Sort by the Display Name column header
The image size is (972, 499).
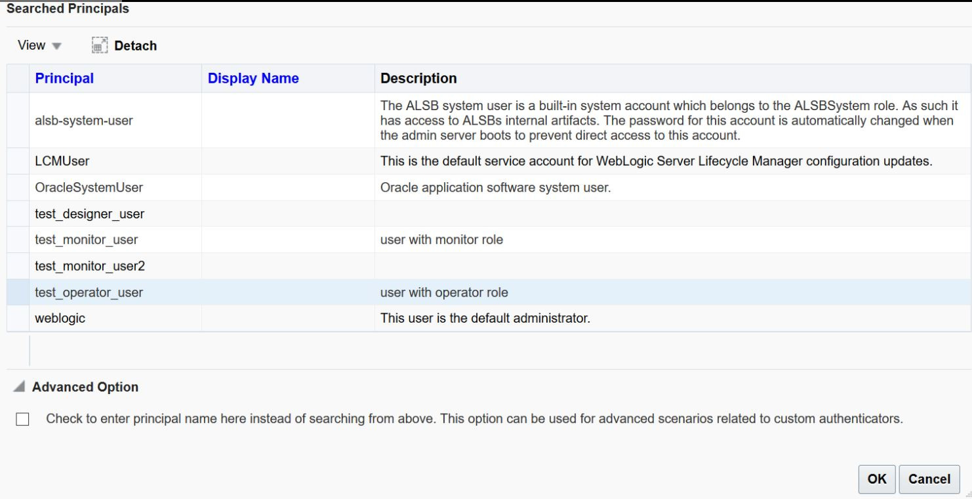[253, 79]
